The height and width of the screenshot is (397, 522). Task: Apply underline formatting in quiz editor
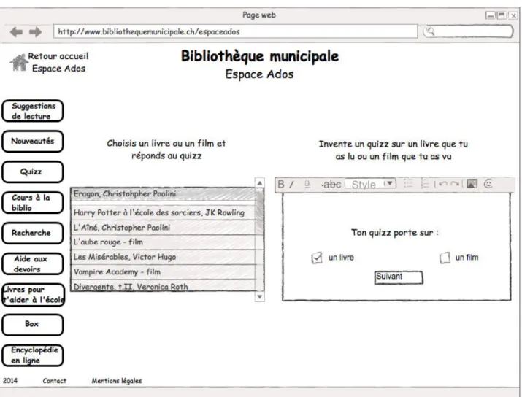(307, 184)
